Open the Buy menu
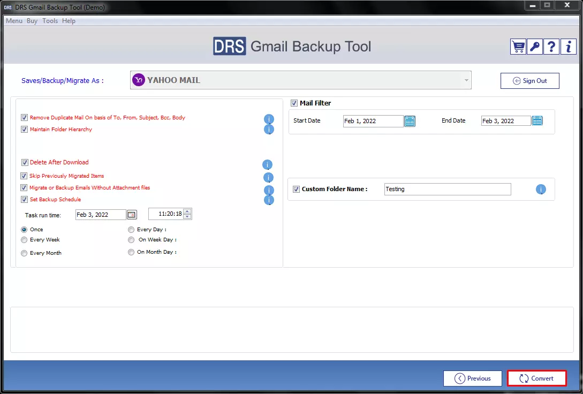The width and height of the screenshot is (583, 394). click(32, 21)
